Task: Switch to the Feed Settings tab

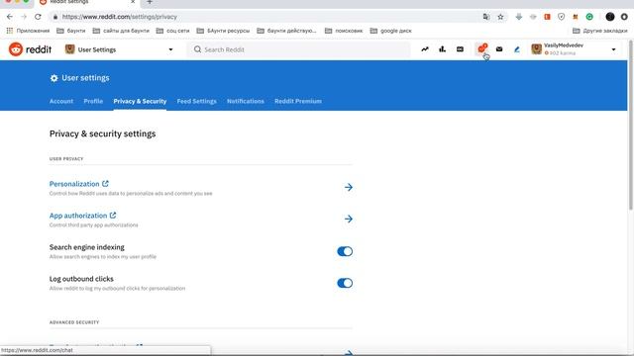Action: point(196,101)
